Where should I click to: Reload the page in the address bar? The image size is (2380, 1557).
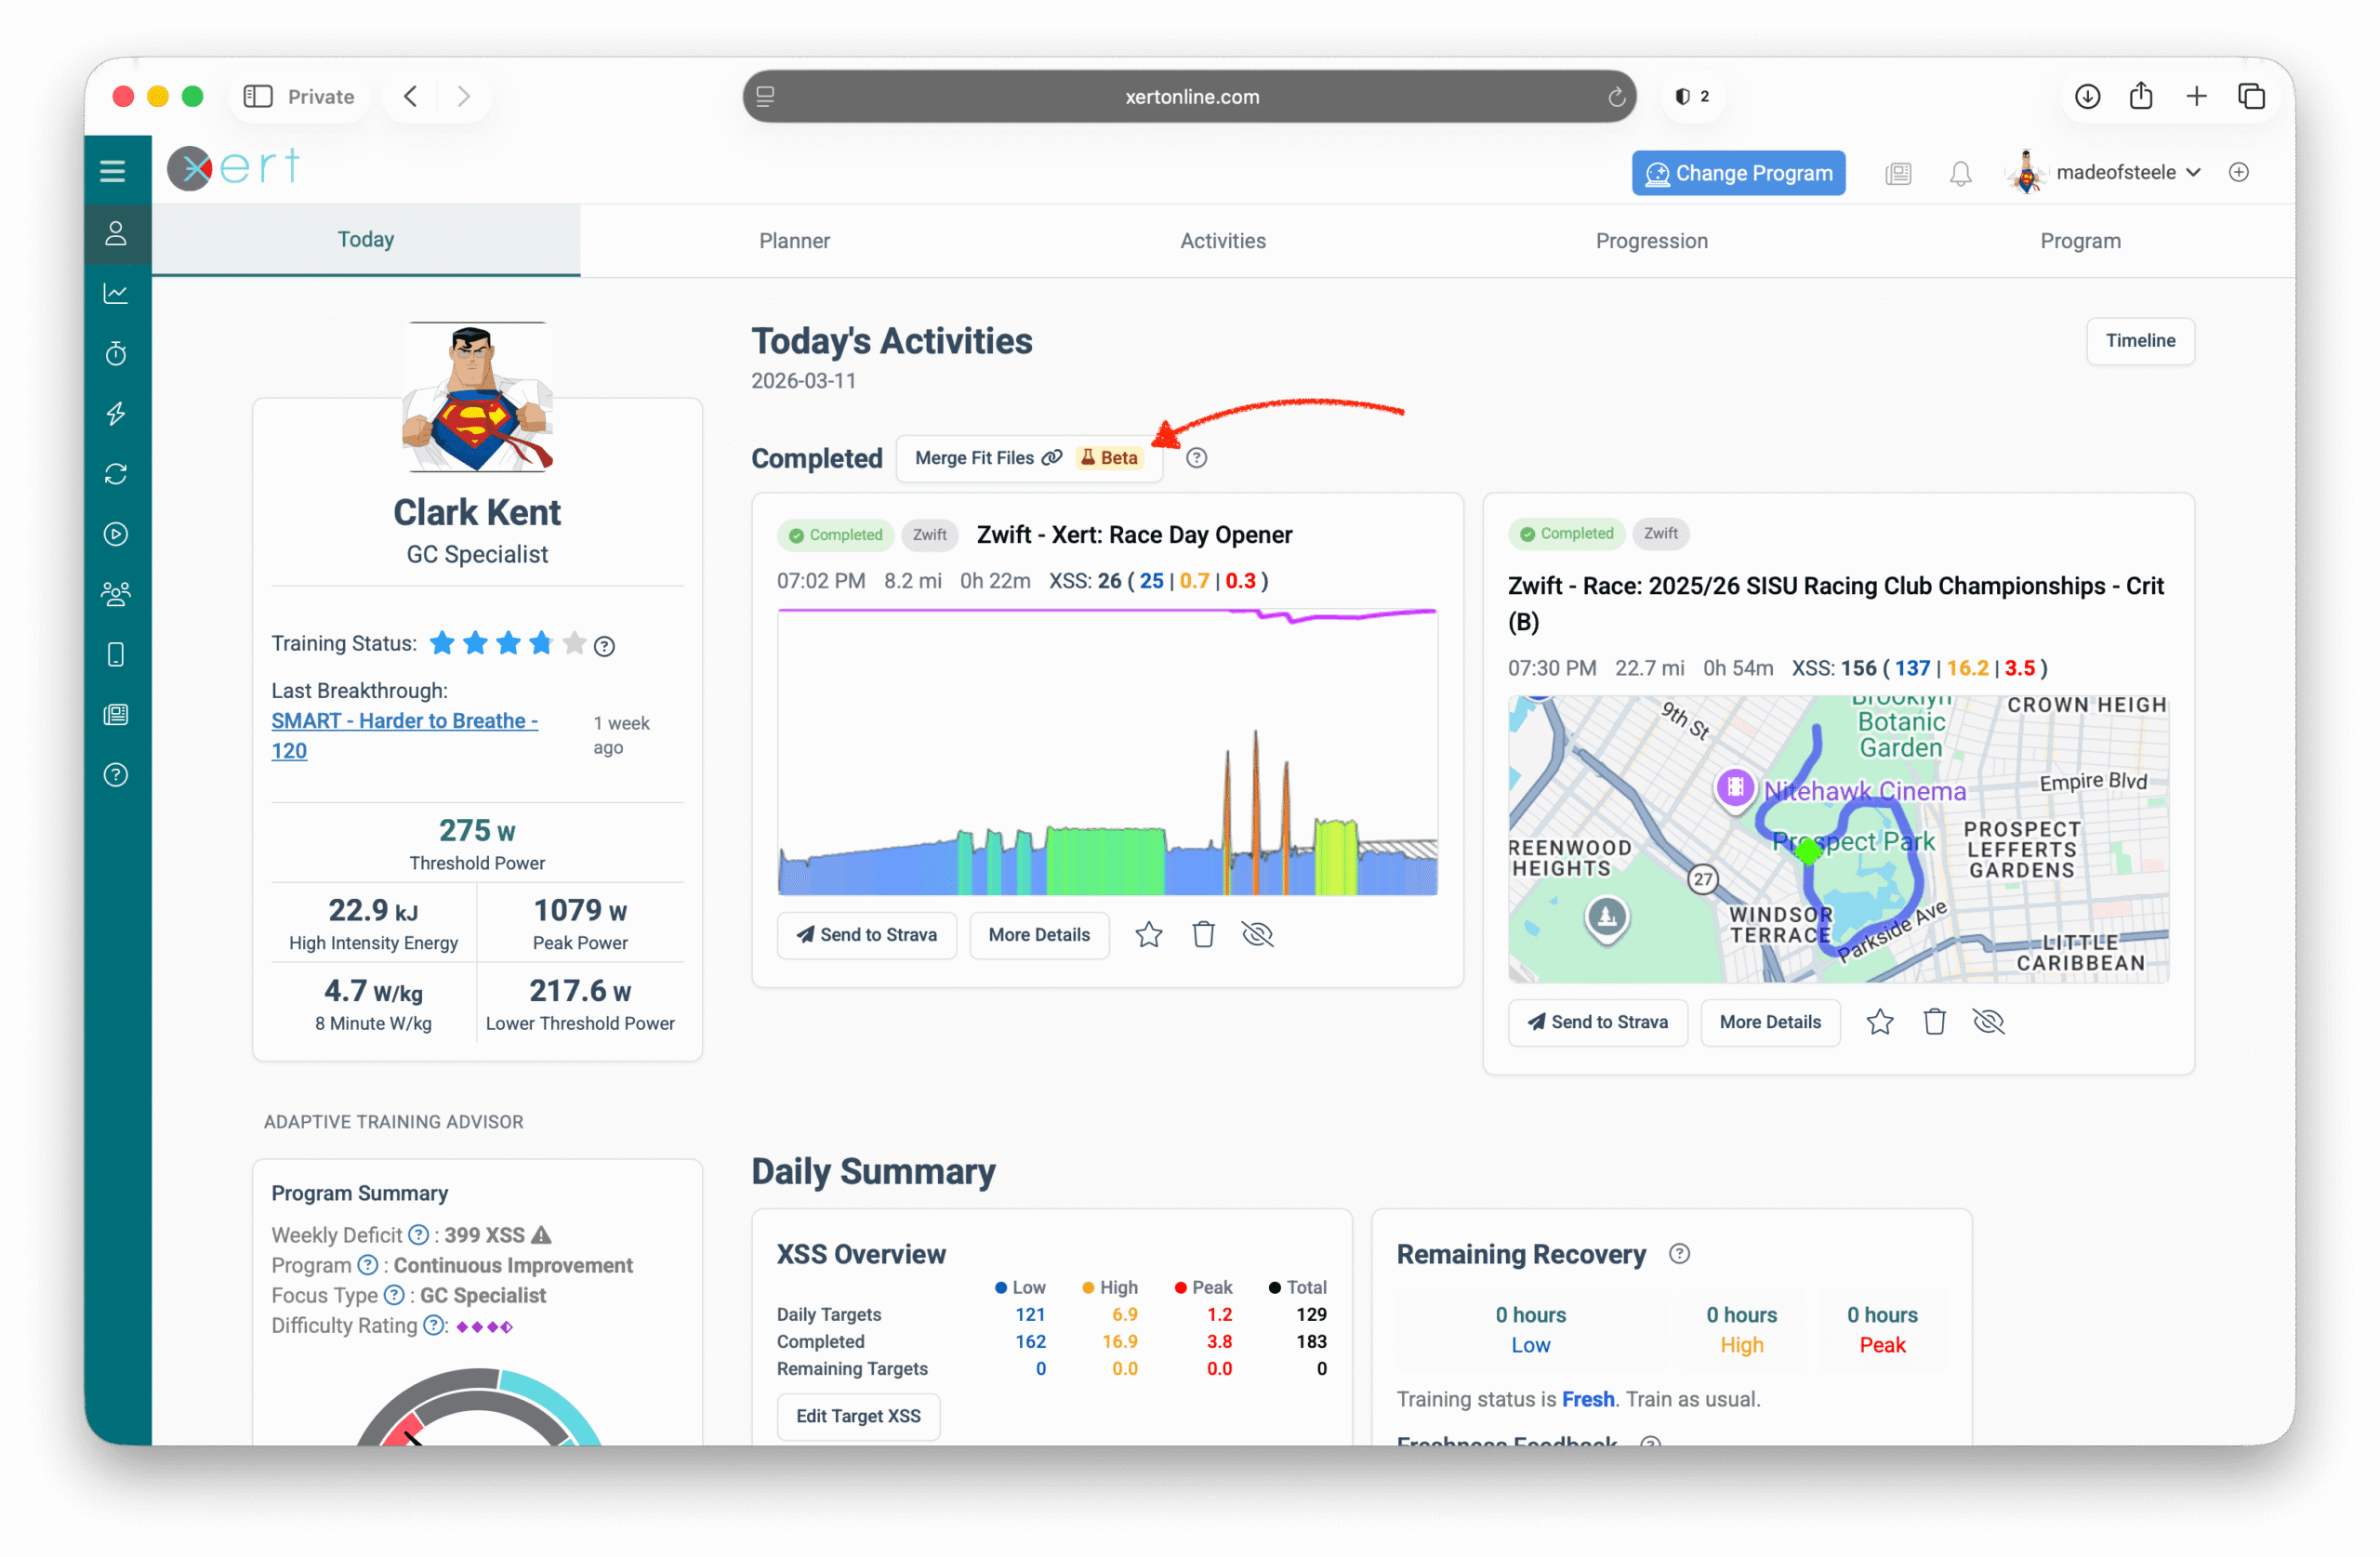(1615, 97)
